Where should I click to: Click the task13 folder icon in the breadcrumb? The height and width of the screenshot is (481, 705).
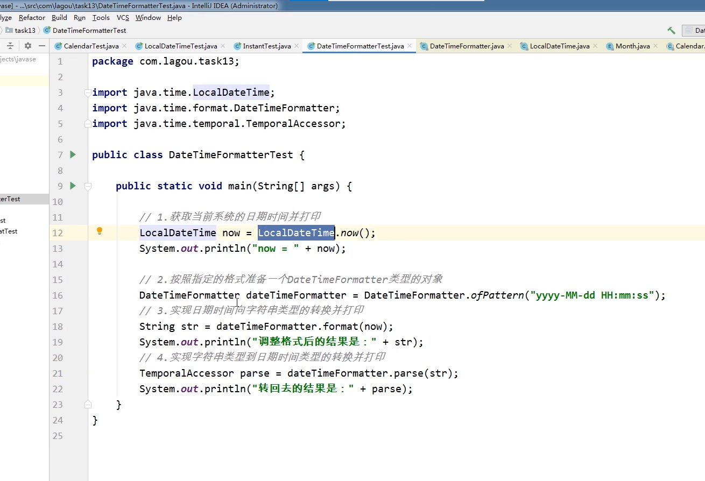[x=9, y=31]
